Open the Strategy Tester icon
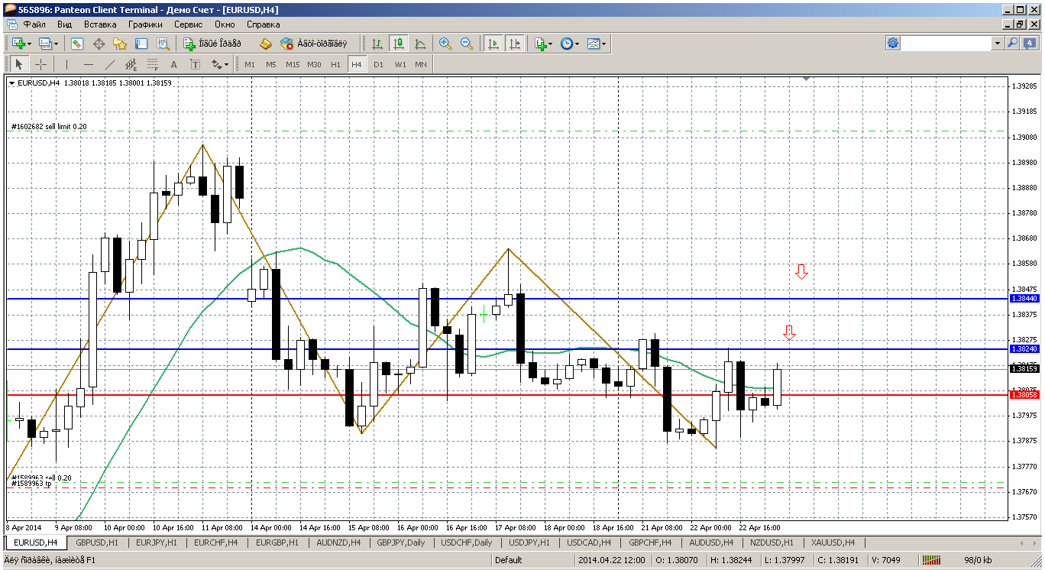Screen dimensions: 1045x570 pos(163,44)
